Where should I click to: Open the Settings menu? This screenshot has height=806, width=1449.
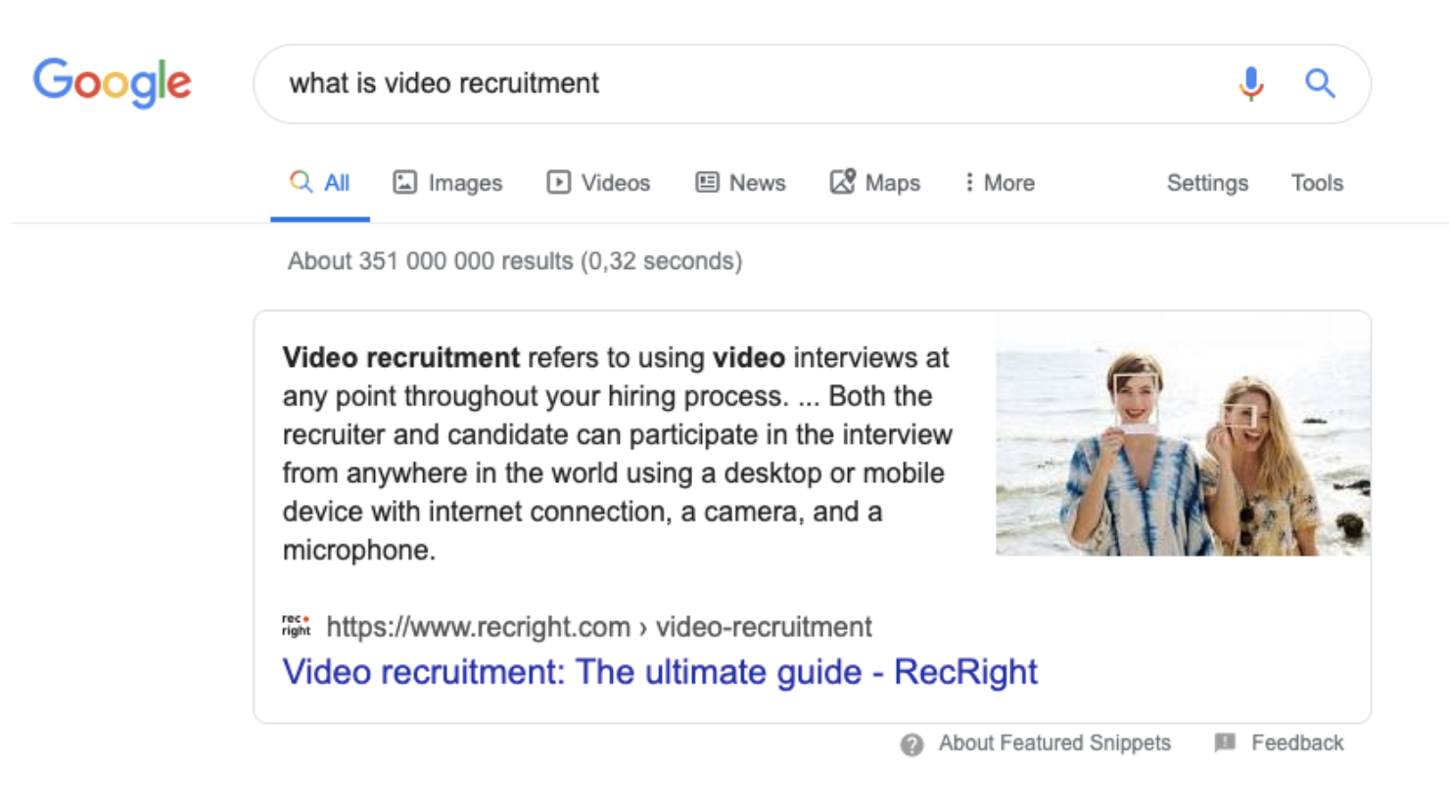[1207, 183]
